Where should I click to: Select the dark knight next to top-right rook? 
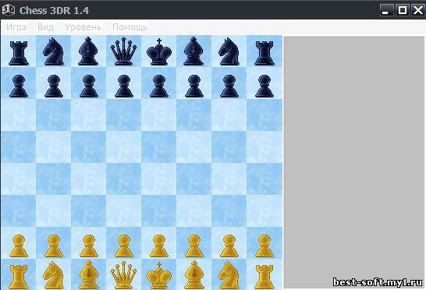pos(229,51)
